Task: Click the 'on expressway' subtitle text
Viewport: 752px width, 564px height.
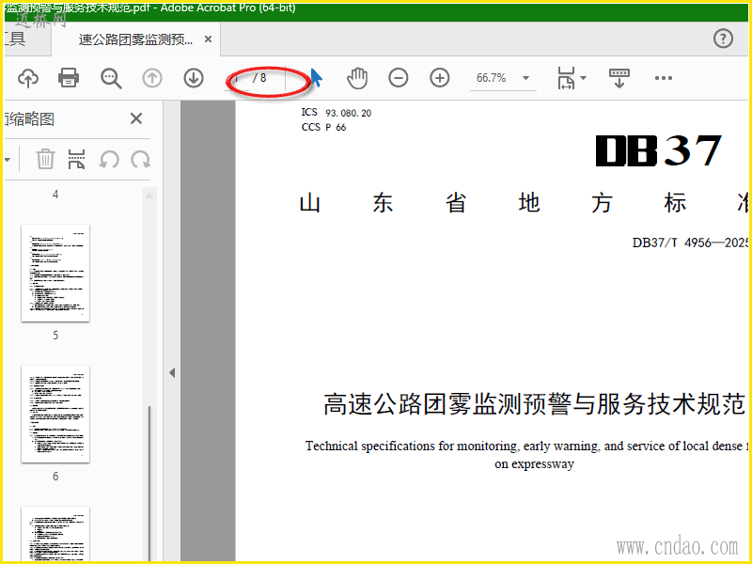Action: 534,464
